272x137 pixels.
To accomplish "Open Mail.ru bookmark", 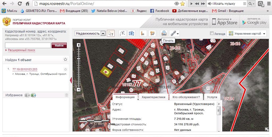I will pos(9,11).
